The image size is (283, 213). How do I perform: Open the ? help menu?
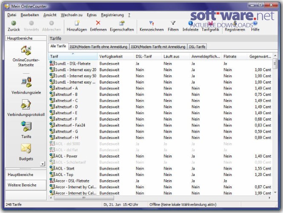(129, 15)
